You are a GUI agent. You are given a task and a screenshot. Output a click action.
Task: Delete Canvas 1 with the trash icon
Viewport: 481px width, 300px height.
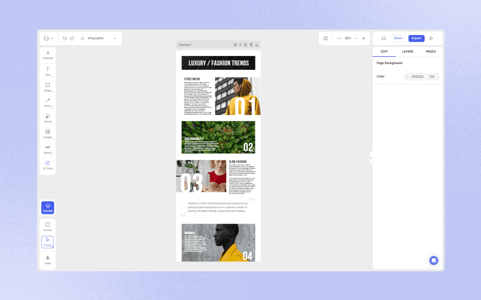pyautogui.click(x=251, y=45)
